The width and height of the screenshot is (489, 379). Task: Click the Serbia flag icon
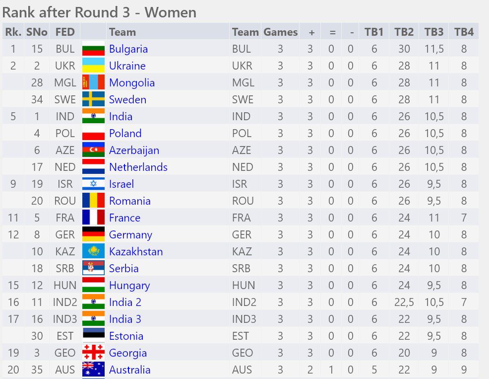pos(93,268)
